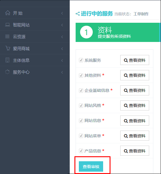Click the share icon before 进行中的服务
Image resolution: width=161 pixels, height=174 pixels.
pos(78,14)
